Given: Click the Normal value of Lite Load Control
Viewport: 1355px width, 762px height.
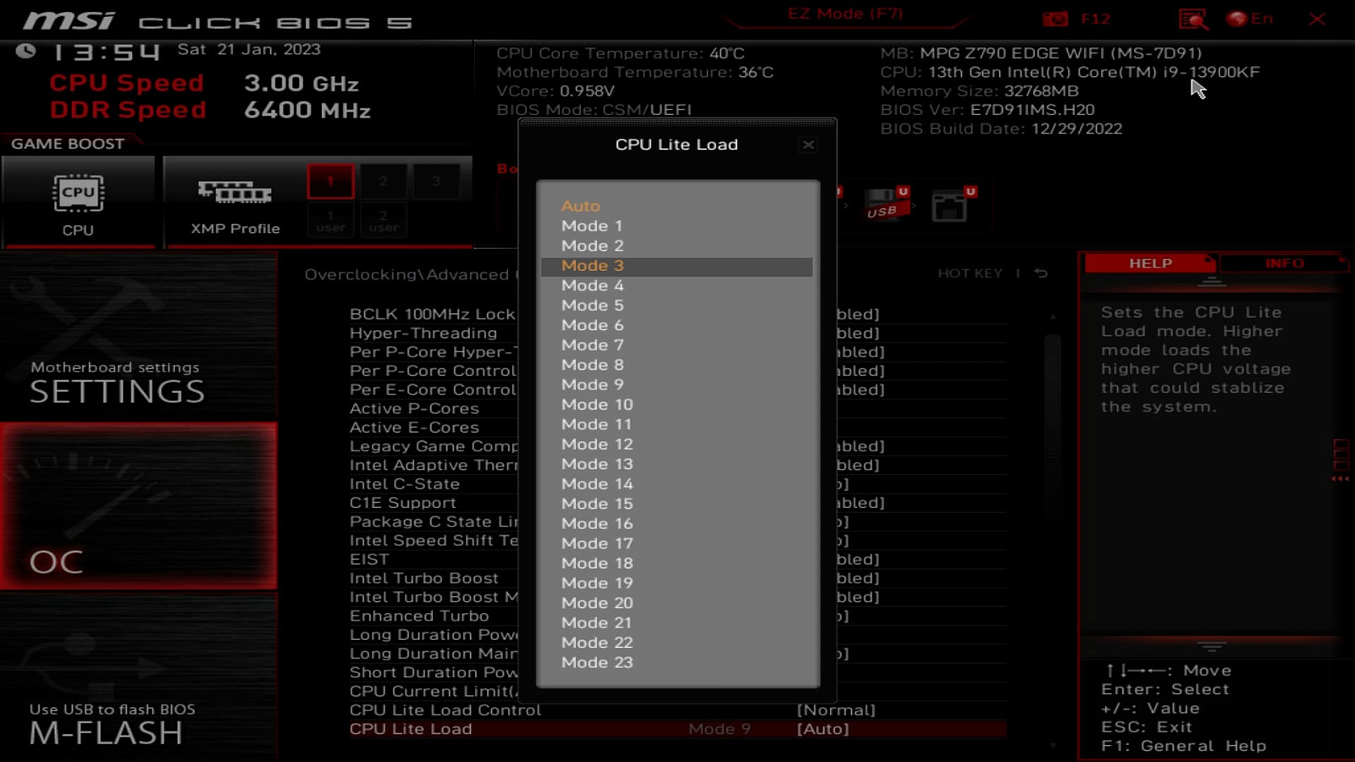Looking at the screenshot, I should pyautogui.click(x=836, y=710).
